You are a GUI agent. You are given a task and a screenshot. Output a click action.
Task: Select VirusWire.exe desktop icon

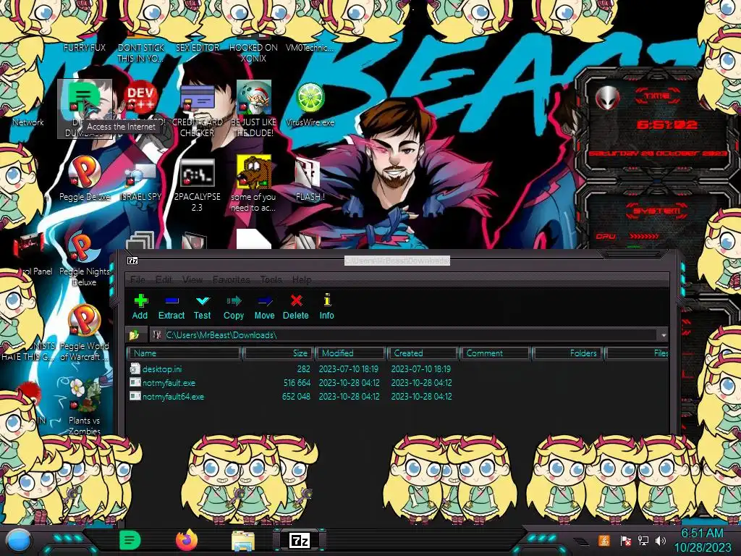pyautogui.click(x=310, y=105)
